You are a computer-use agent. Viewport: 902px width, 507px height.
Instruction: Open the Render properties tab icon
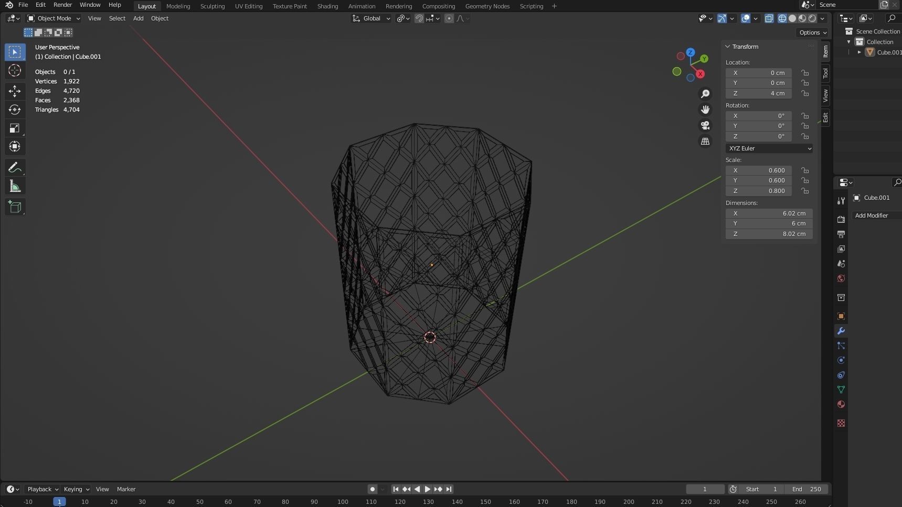841,219
